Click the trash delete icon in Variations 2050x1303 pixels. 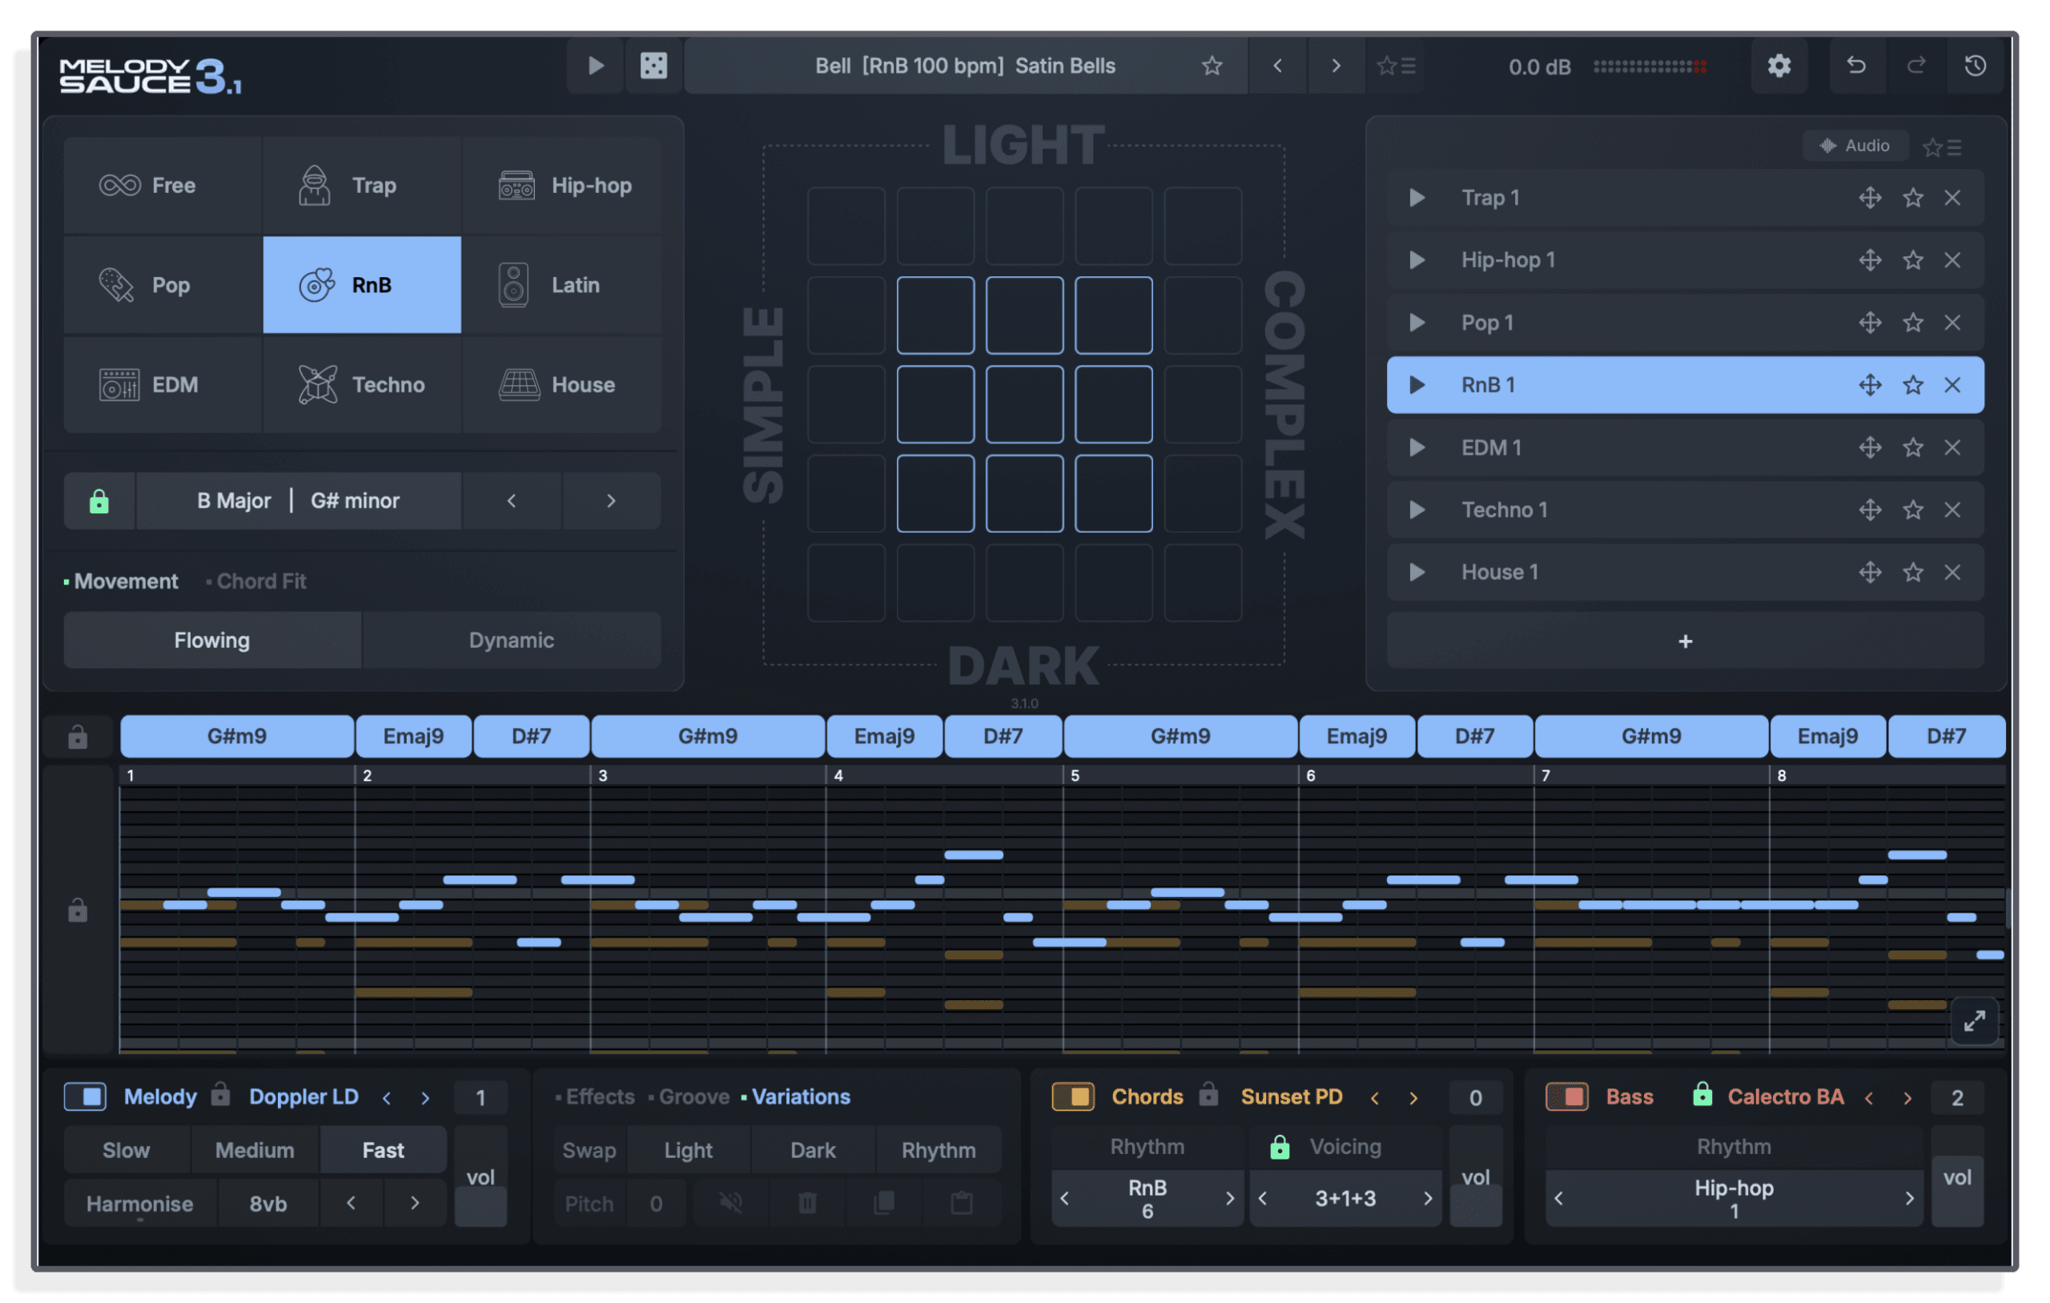point(807,1204)
